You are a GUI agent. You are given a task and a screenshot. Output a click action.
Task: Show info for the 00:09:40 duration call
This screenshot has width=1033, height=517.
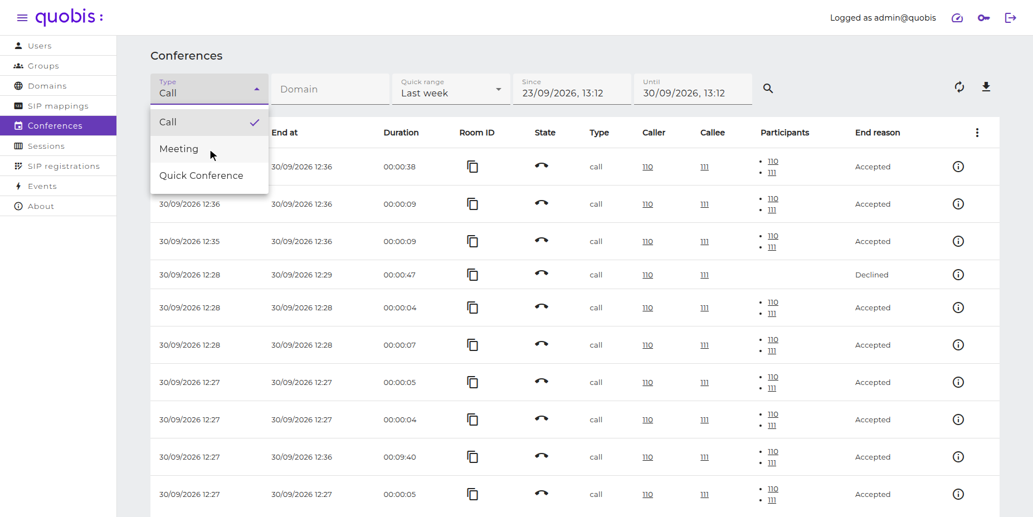[958, 457]
